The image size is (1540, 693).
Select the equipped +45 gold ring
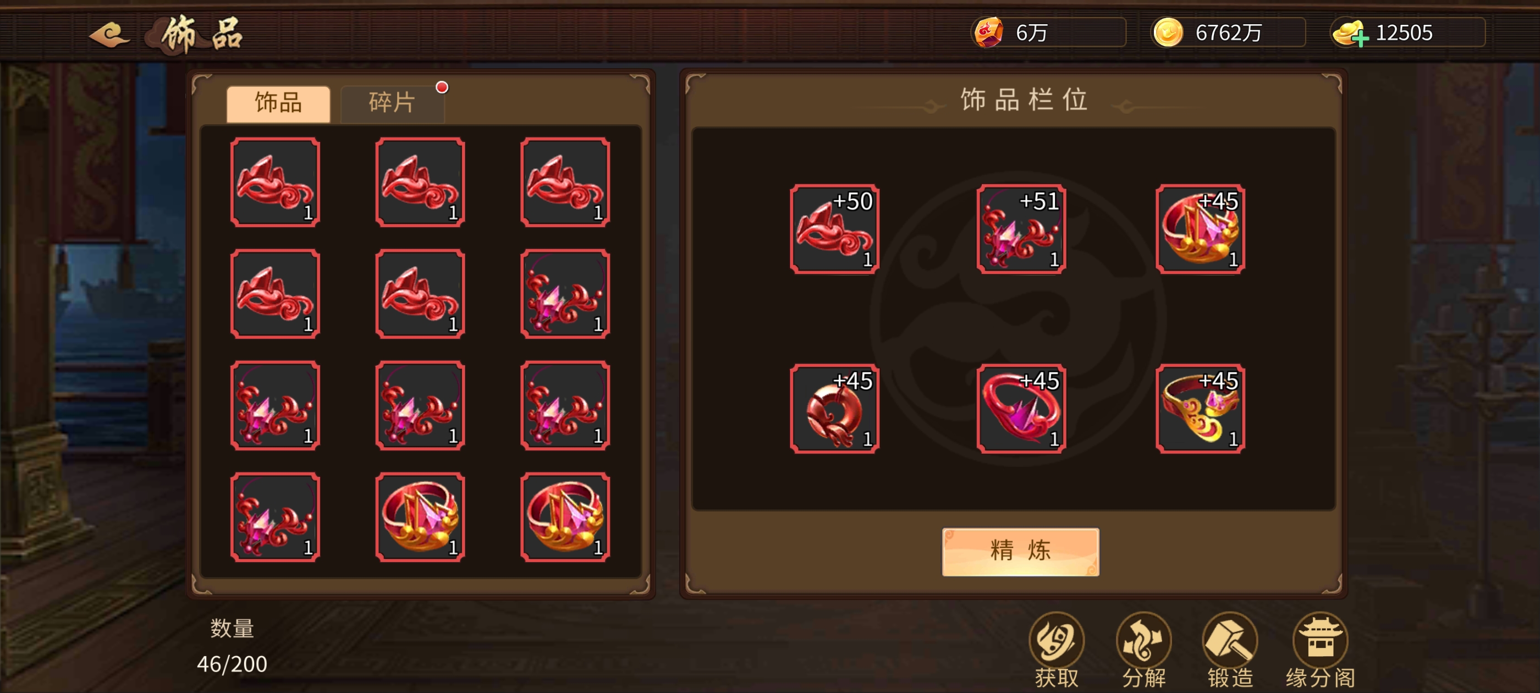point(1200,409)
